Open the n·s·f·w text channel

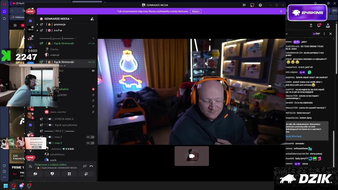pos(58,30)
